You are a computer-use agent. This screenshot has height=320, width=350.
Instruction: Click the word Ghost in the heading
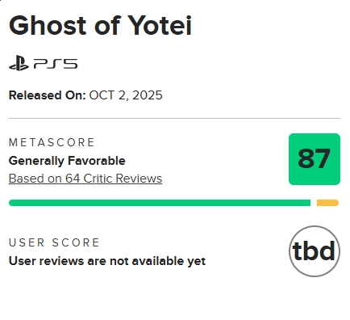[48, 26]
